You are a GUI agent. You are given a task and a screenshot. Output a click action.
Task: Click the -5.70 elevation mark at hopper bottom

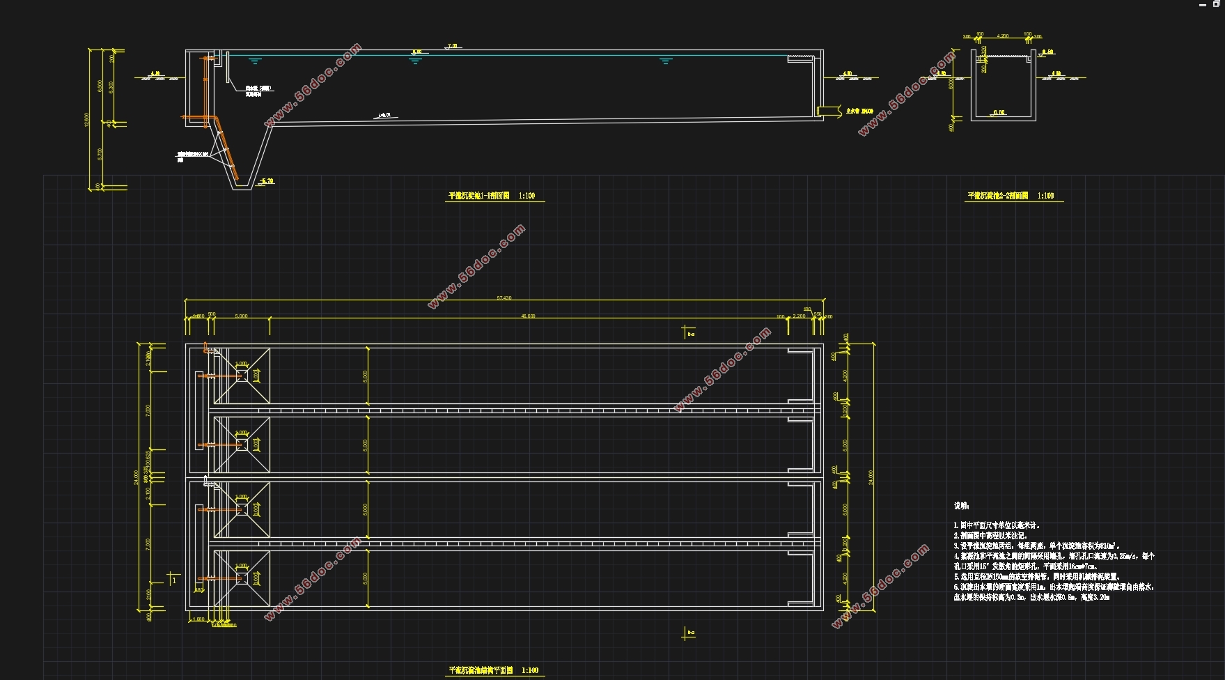267,181
